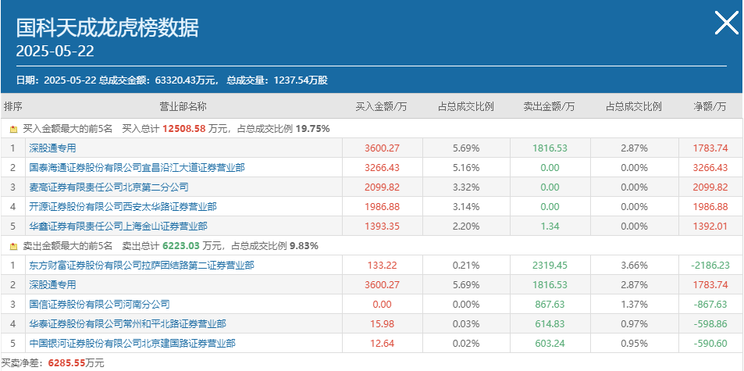
Task: Click ratio 1.37% in 国信证券 row
Action: tap(634, 304)
